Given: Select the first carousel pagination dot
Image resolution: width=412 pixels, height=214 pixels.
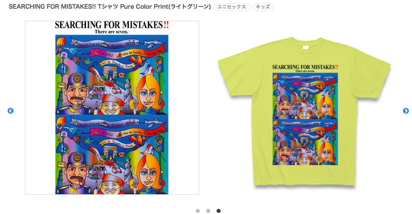Looking at the screenshot, I should [198, 211].
